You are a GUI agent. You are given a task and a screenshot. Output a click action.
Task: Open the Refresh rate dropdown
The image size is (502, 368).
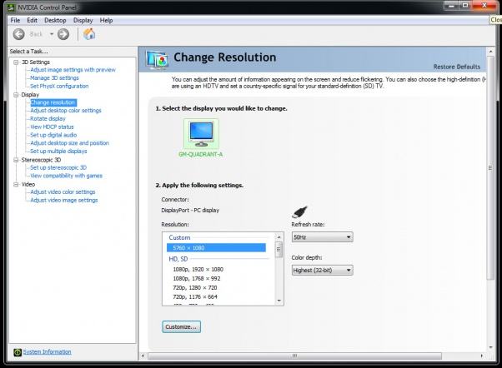[x=323, y=237]
